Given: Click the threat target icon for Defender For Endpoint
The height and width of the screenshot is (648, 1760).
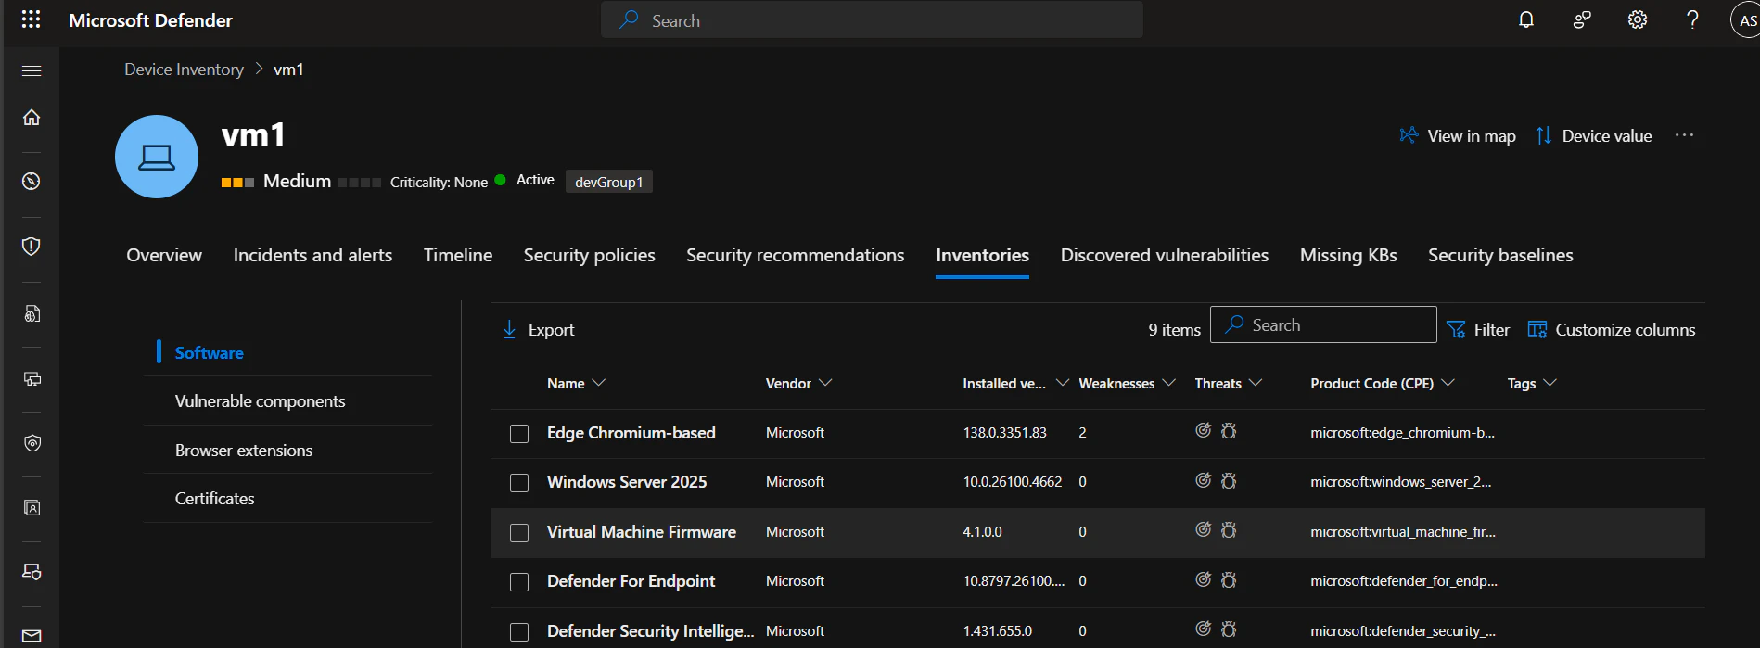Looking at the screenshot, I should pos(1203,579).
